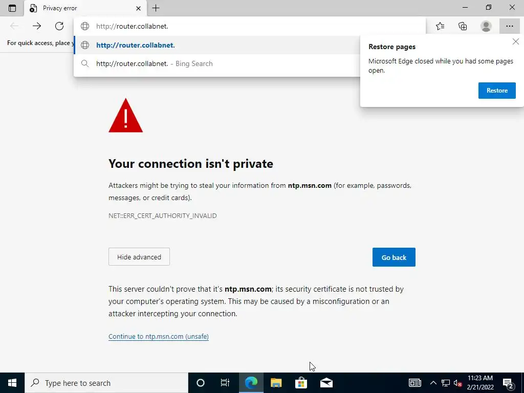Select the router.collabnet. URL suggestion
The image size is (524, 393).
pyautogui.click(x=216, y=45)
